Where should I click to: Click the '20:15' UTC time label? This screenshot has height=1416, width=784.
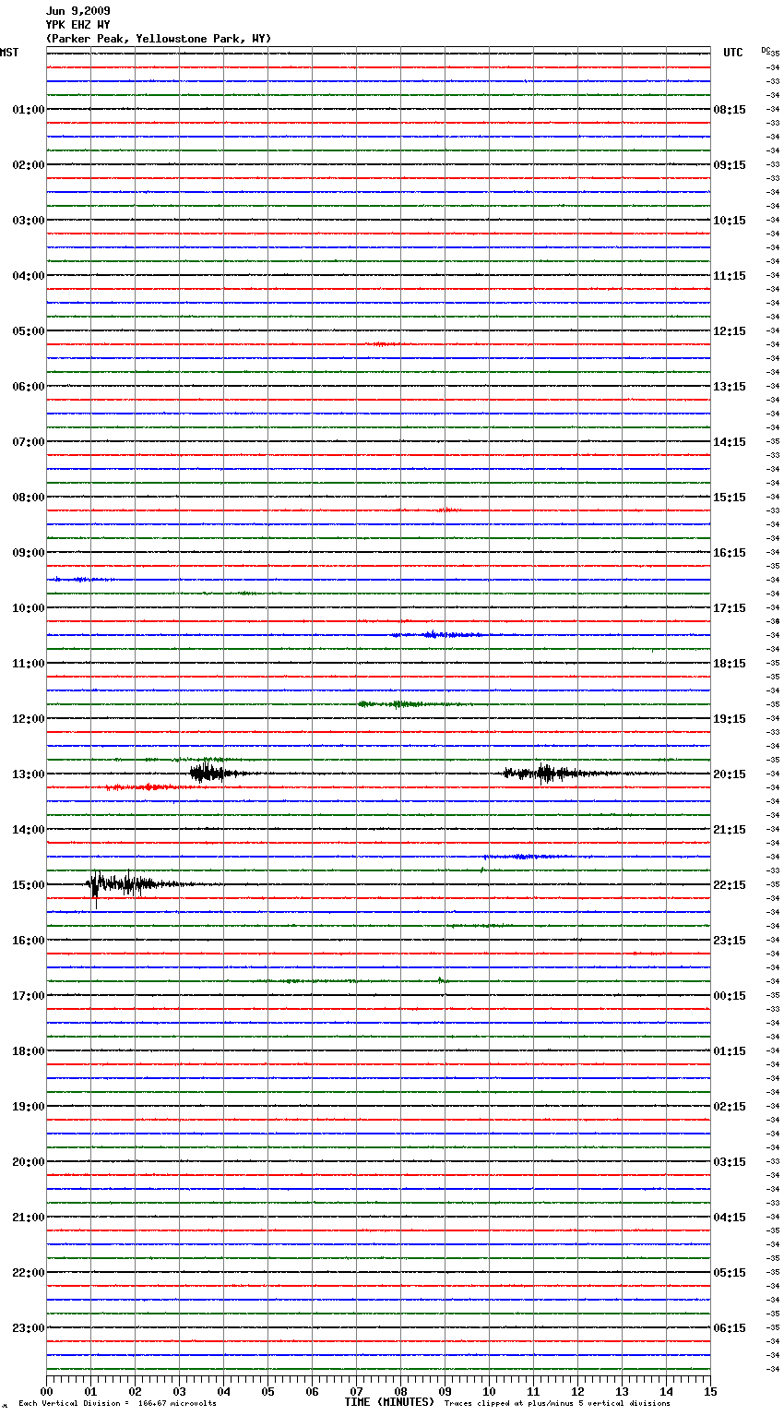click(x=730, y=774)
